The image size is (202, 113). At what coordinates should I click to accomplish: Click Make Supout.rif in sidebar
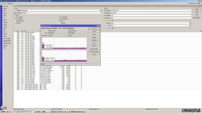[x=7, y=43]
